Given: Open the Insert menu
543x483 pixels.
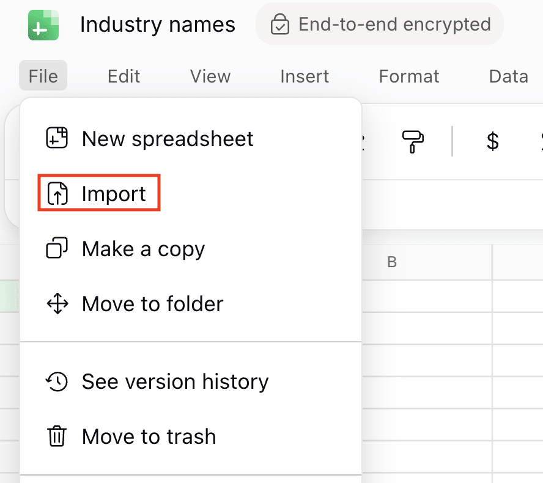Looking at the screenshot, I should [x=304, y=76].
